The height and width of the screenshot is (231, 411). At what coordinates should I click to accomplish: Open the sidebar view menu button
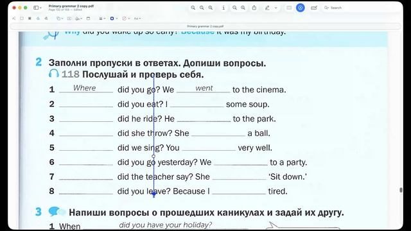coord(37,8)
